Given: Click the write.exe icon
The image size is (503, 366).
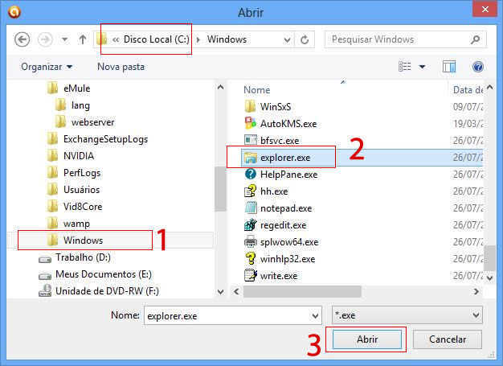Looking at the screenshot, I should pyautogui.click(x=250, y=275).
